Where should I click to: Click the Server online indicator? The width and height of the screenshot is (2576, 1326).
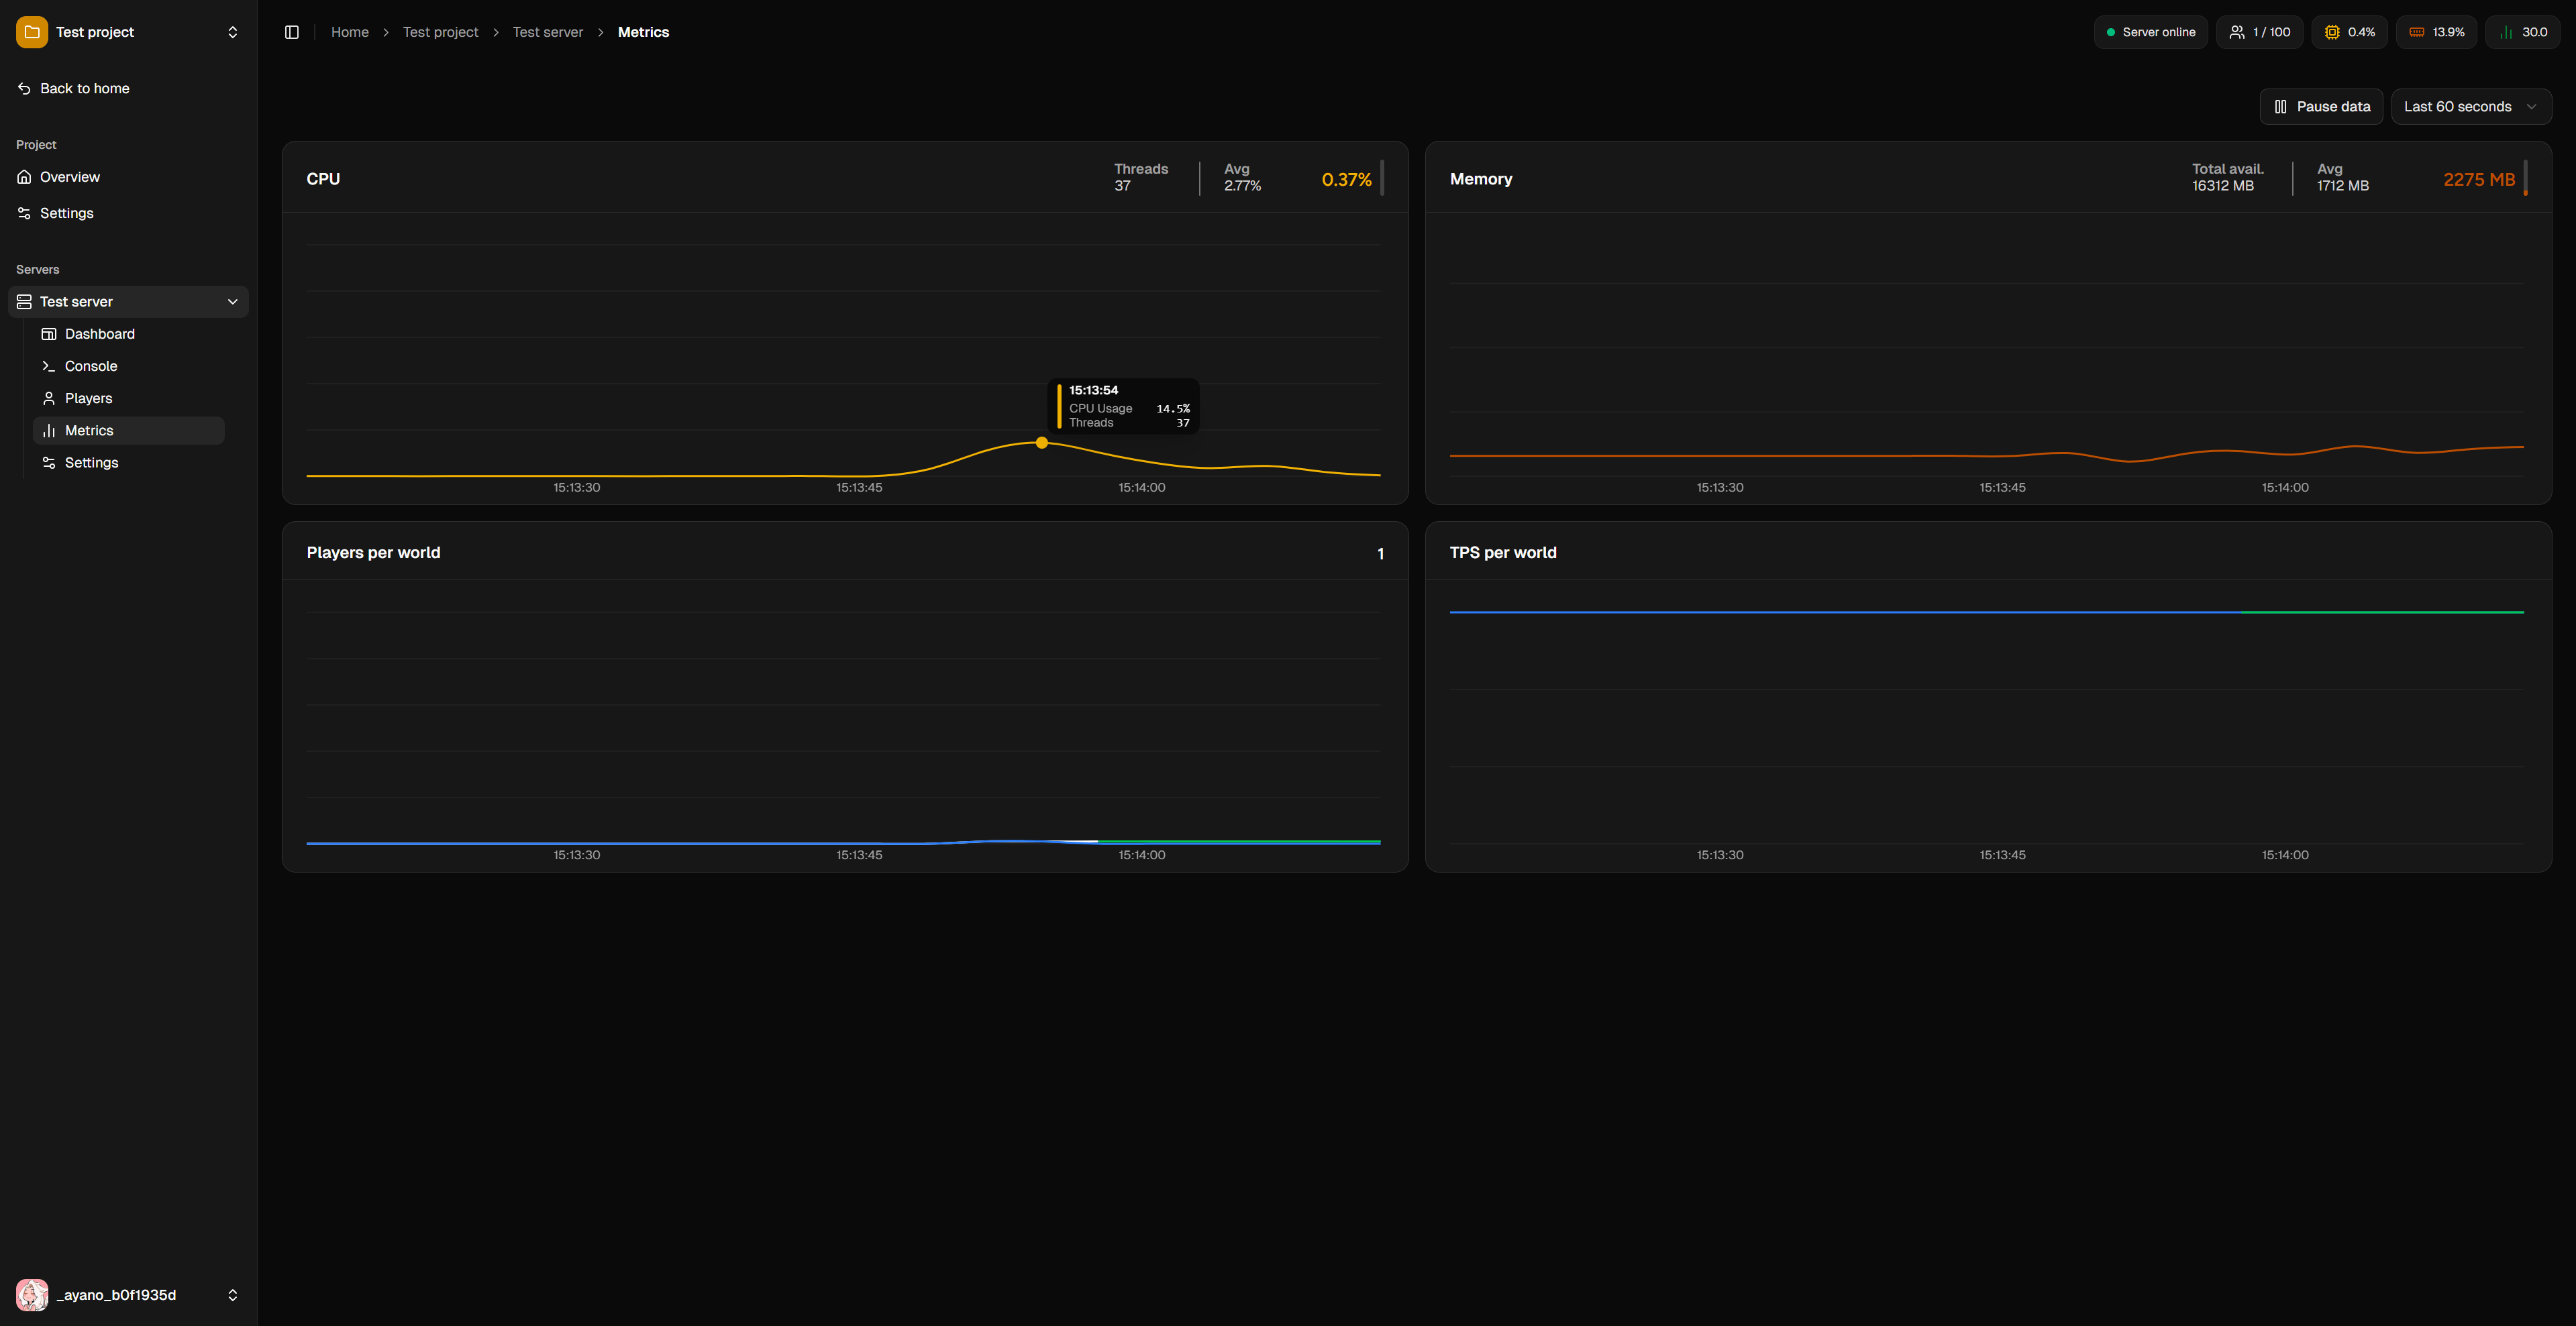coord(2151,32)
